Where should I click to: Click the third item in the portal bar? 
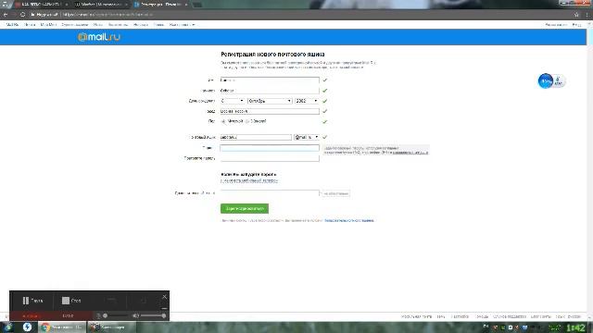tap(48, 25)
